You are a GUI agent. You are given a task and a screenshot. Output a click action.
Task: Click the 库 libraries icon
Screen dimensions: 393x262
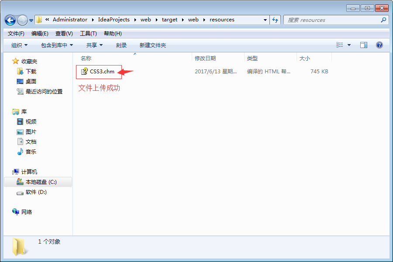click(16, 112)
